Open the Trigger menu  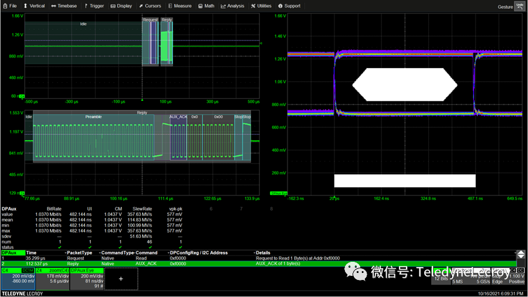tap(94, 6)
